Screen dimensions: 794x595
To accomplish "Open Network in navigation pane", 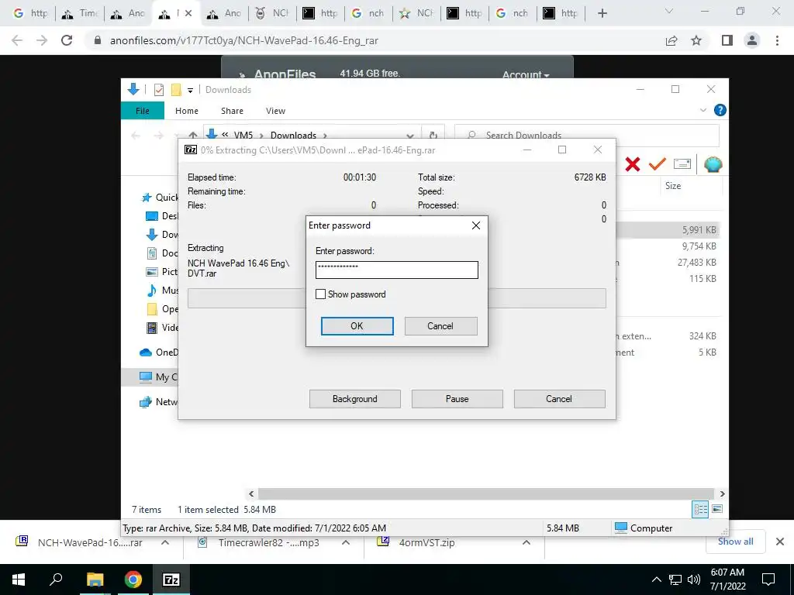I will [158, 402].
